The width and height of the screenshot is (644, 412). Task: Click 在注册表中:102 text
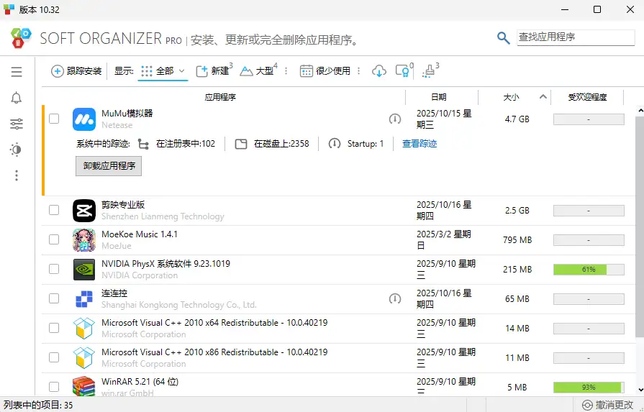click(185, 144)
